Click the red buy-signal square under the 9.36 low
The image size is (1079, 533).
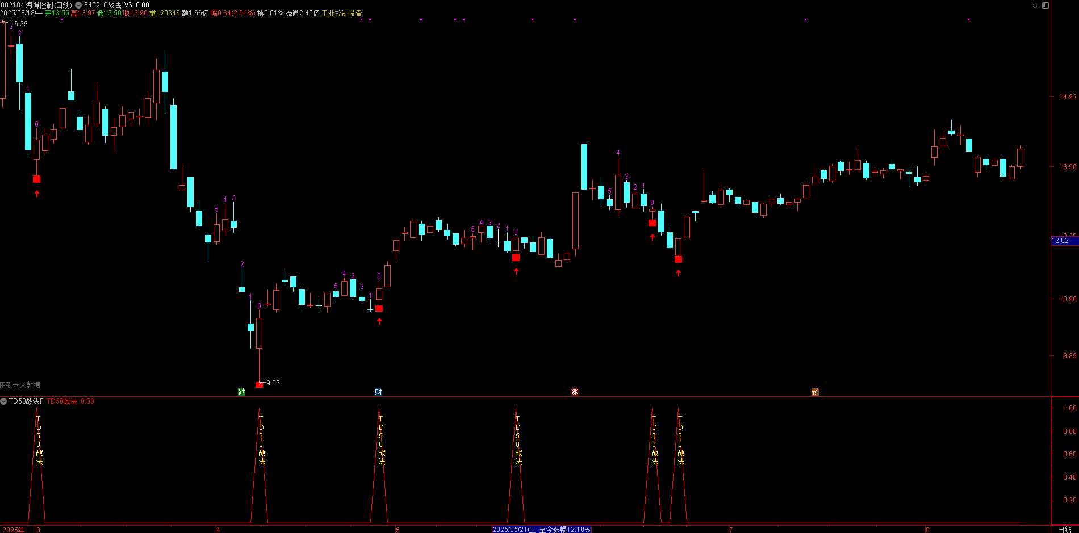click(260, 385)
